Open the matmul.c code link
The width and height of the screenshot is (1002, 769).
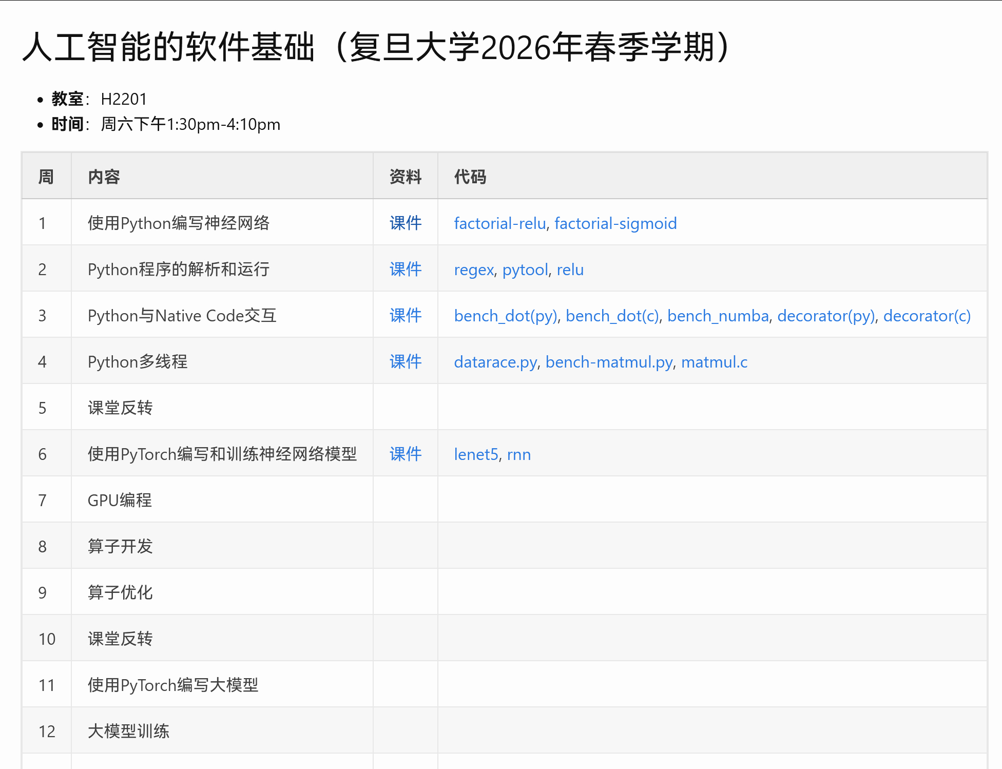(x=715, y=361)
